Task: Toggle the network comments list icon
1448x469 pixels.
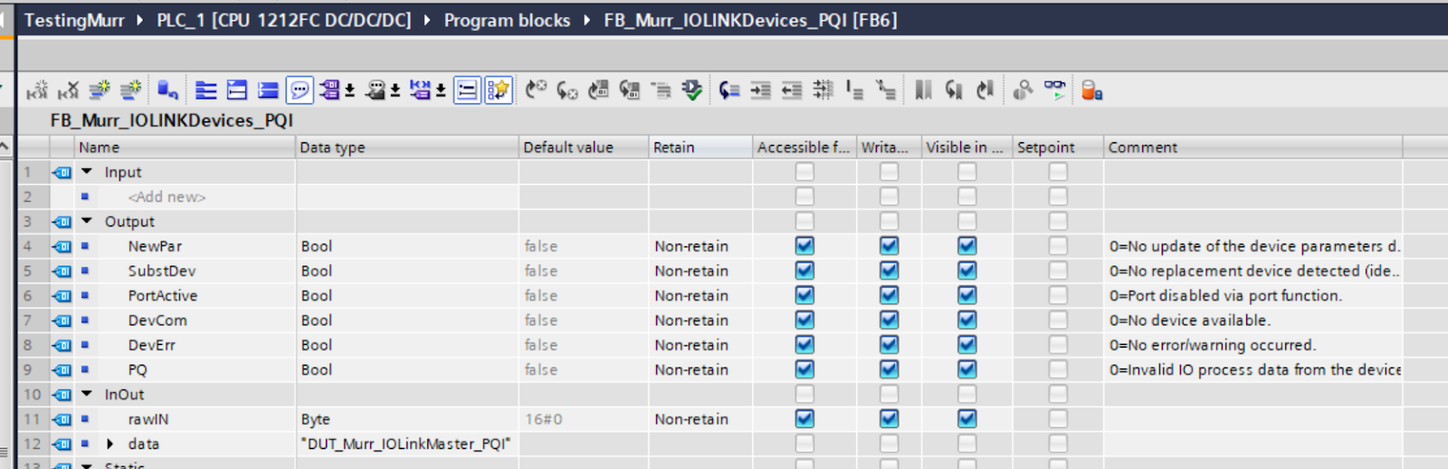Action: 467,90
